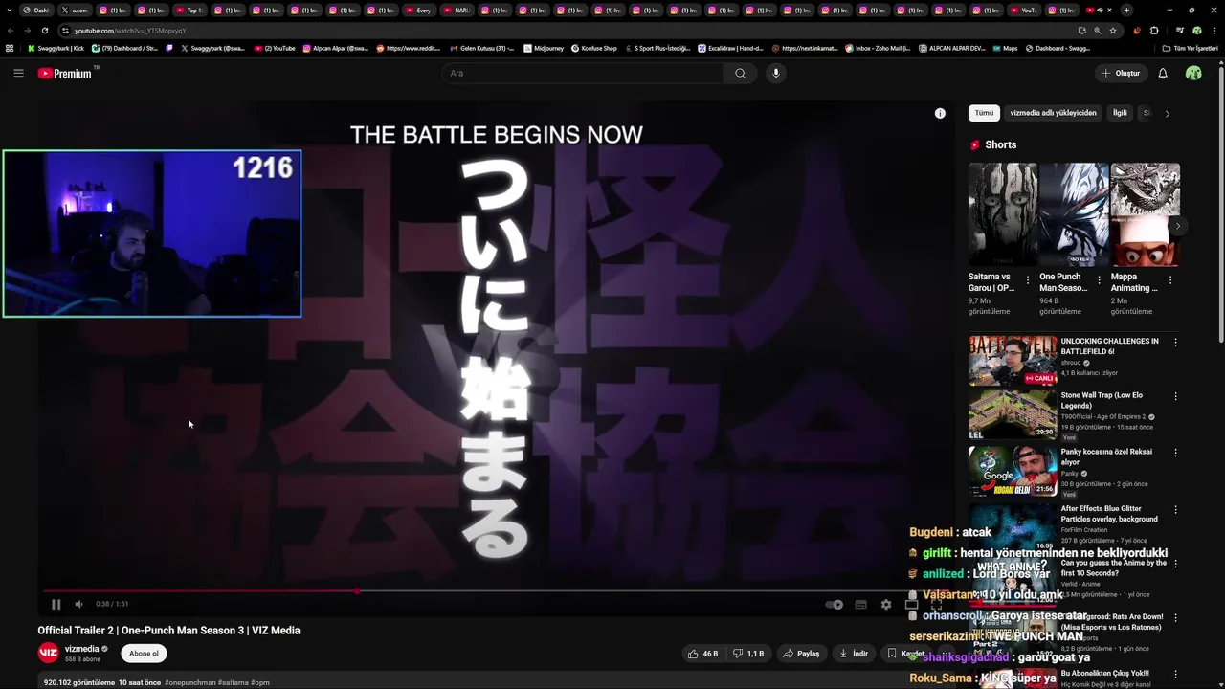The height and width of the screenshot is (689, 1225).
Task: Click the #saitama hashtag
Action: coord(233,682)
